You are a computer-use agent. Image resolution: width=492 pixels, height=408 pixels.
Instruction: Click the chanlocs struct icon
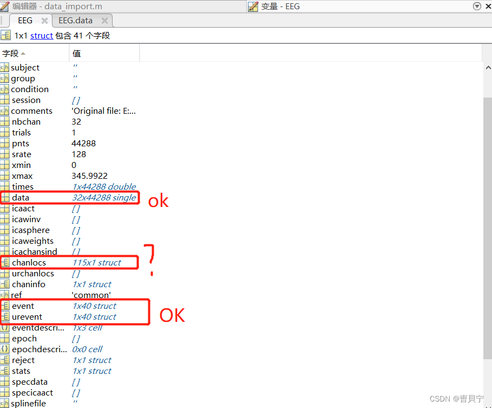(x=5, y=263)
